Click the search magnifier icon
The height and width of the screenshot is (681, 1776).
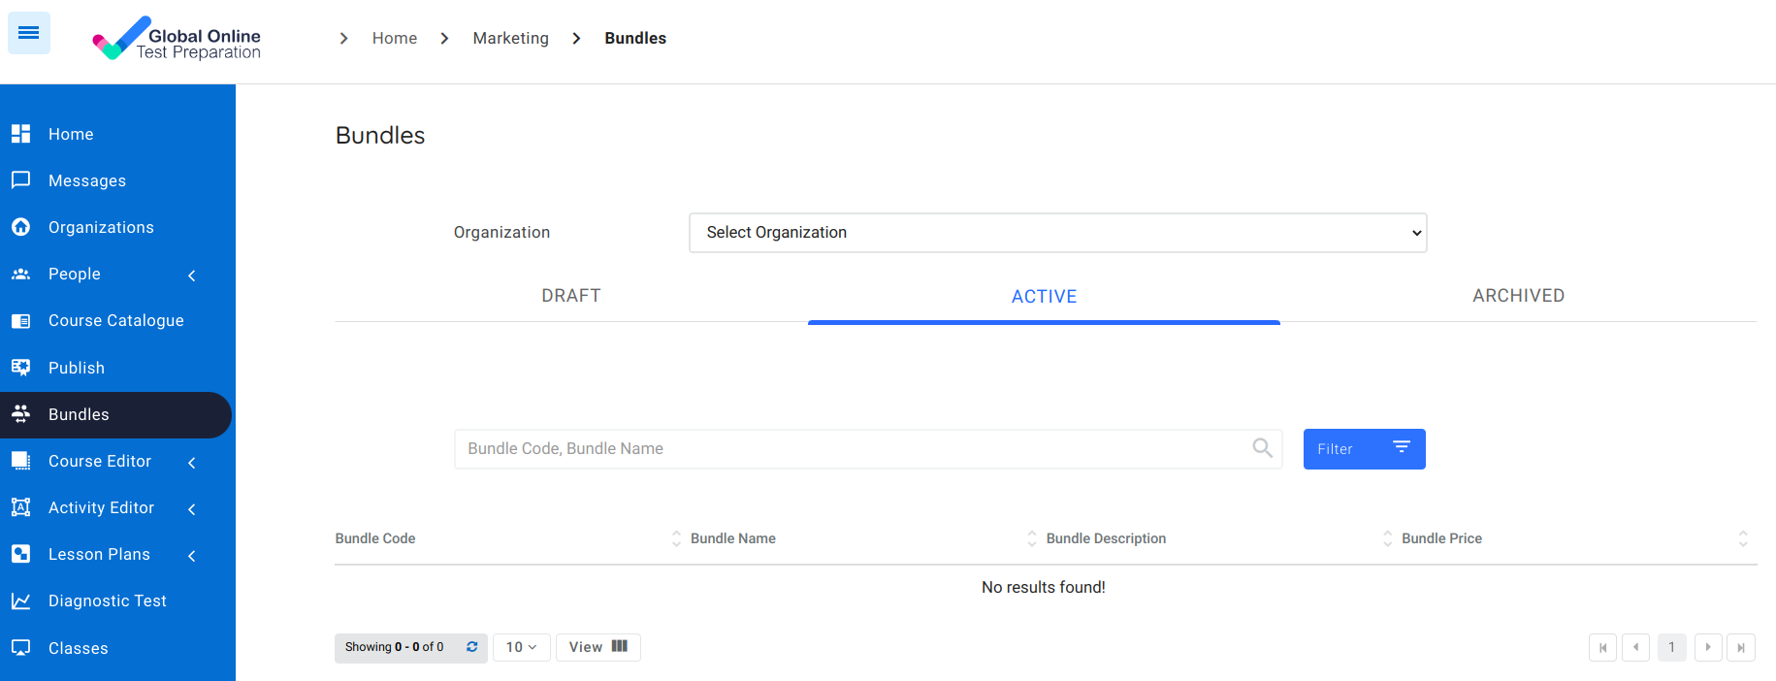(x=1262, y=448)
